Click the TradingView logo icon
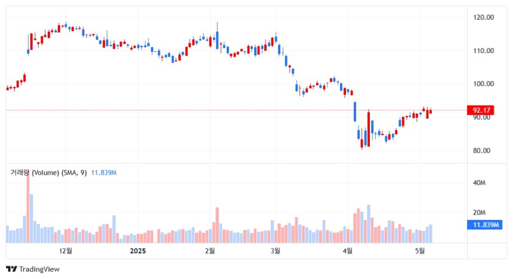 (x=11, y=269)
